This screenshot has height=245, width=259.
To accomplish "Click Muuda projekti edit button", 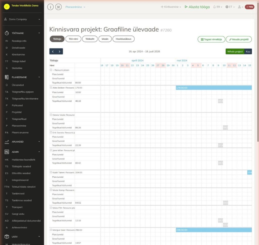I will pos(239,39).
